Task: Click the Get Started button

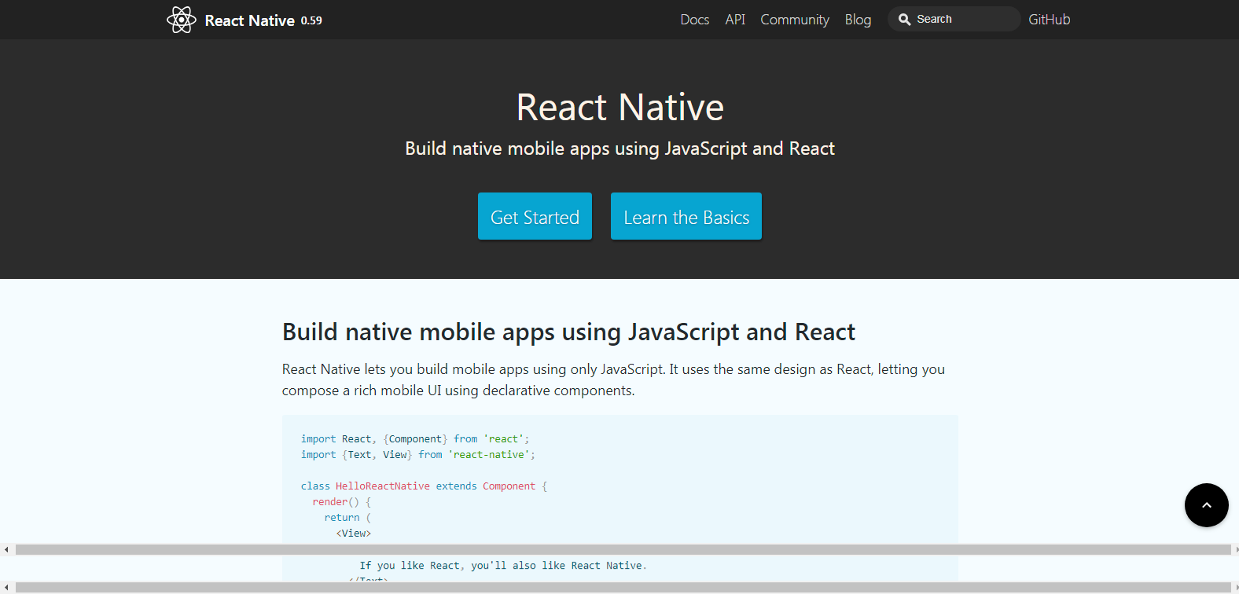Action: pyautogui.click(x=535, y=216)
